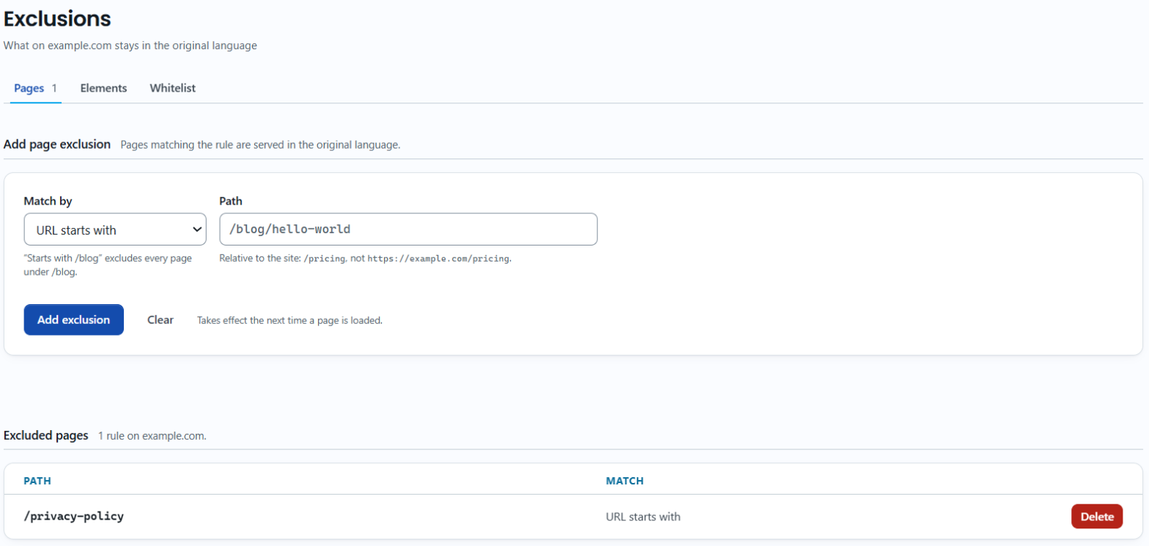Image resolution: width=1149 pixels, height=546 pixels.
Task: Switch to the Pages tab
Action: coord(35,88)
